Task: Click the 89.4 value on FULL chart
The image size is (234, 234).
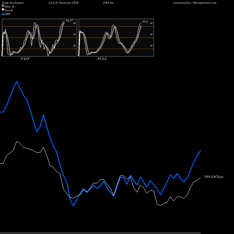Action: [145, 22]
